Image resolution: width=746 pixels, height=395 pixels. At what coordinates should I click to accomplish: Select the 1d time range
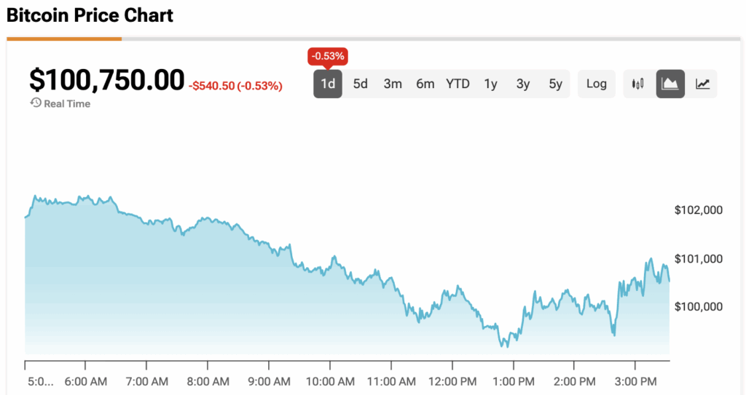[x=328, y=84]
